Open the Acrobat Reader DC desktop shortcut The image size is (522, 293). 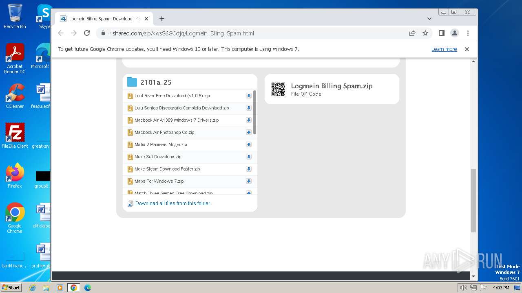(x=15, y=59)
